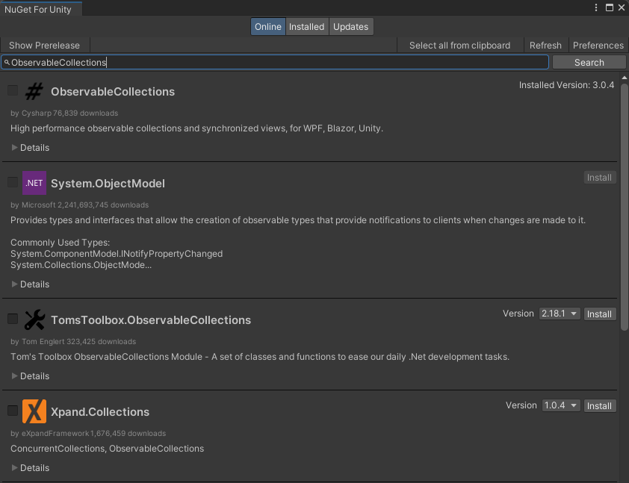The image size is (629, 483).
Task: Focus the package search input field
Action: tap(275, 63)
